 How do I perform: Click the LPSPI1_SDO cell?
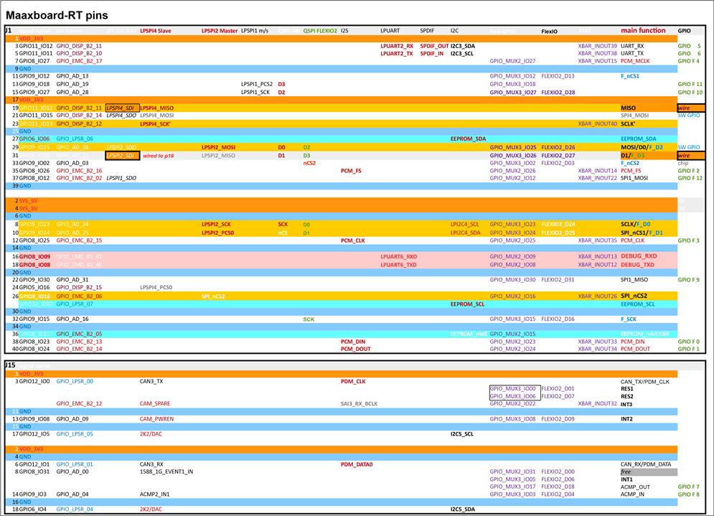[121, 178]
